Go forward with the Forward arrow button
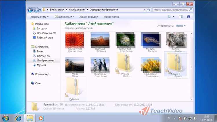This screenshot has width=217, height=122. coord(36,10)
